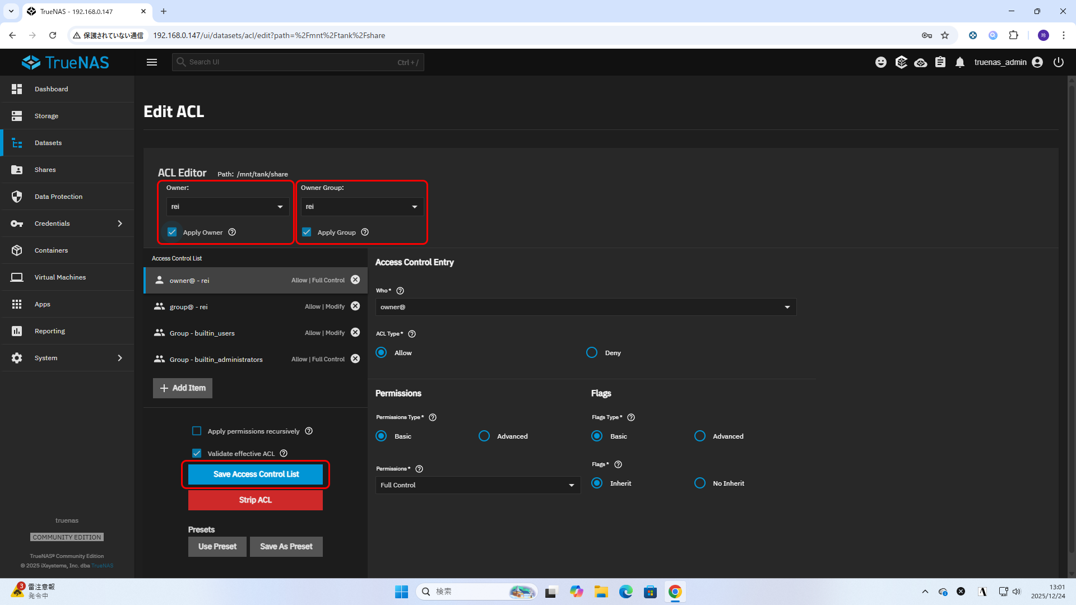Click the Save Access Control List button

tap(256, 474)
